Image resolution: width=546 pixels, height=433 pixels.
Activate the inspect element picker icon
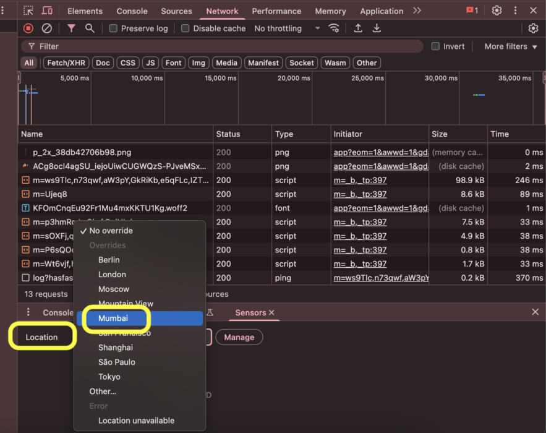[28, 11]
